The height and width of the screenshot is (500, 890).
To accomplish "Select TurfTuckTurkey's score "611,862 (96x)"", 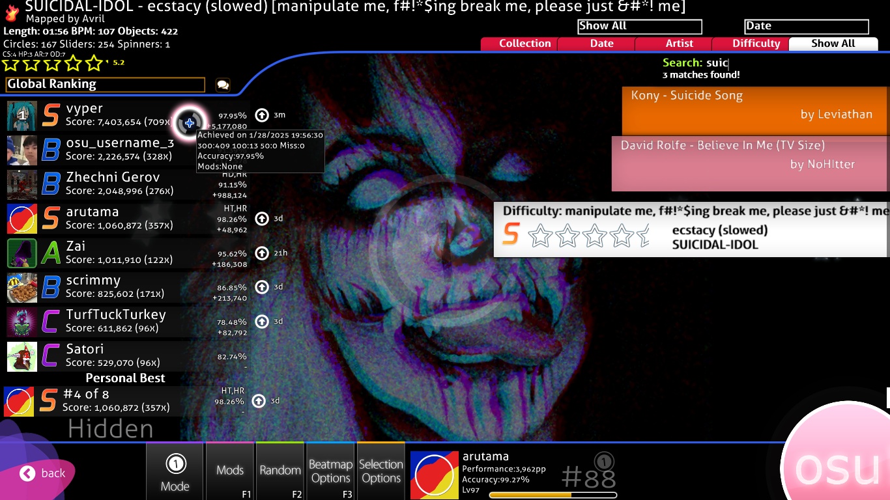I will coord(113,329).
